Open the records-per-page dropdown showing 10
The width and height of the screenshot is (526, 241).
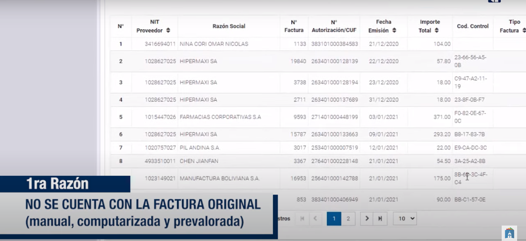tap(404, 219)
